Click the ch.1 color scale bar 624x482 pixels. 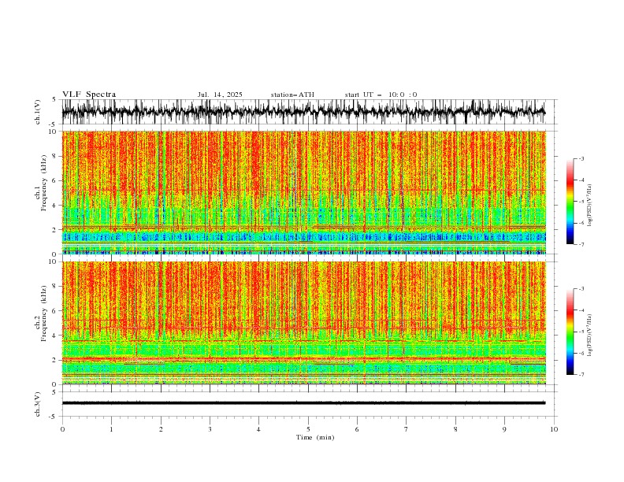pyautogui.click(x=570, y=202)
